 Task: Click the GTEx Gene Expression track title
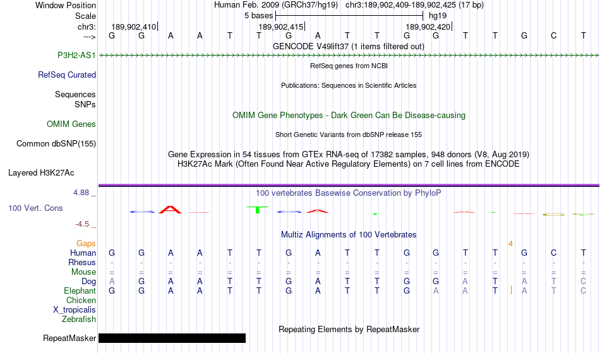click(349, 154)
